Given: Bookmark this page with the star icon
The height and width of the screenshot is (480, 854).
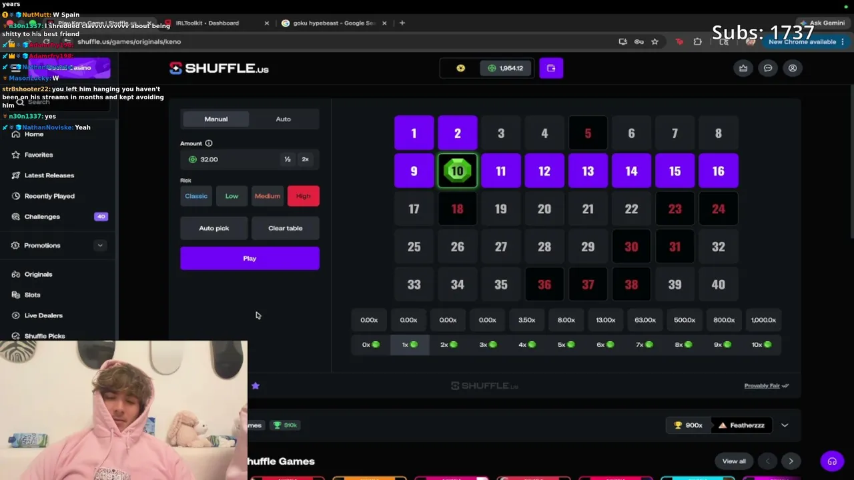Looking at the screenshot, I should tap(655, 41).
